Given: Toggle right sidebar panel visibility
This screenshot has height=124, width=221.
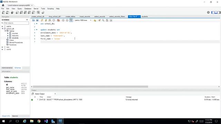Looking at the screenshot, I should [219, 12].
